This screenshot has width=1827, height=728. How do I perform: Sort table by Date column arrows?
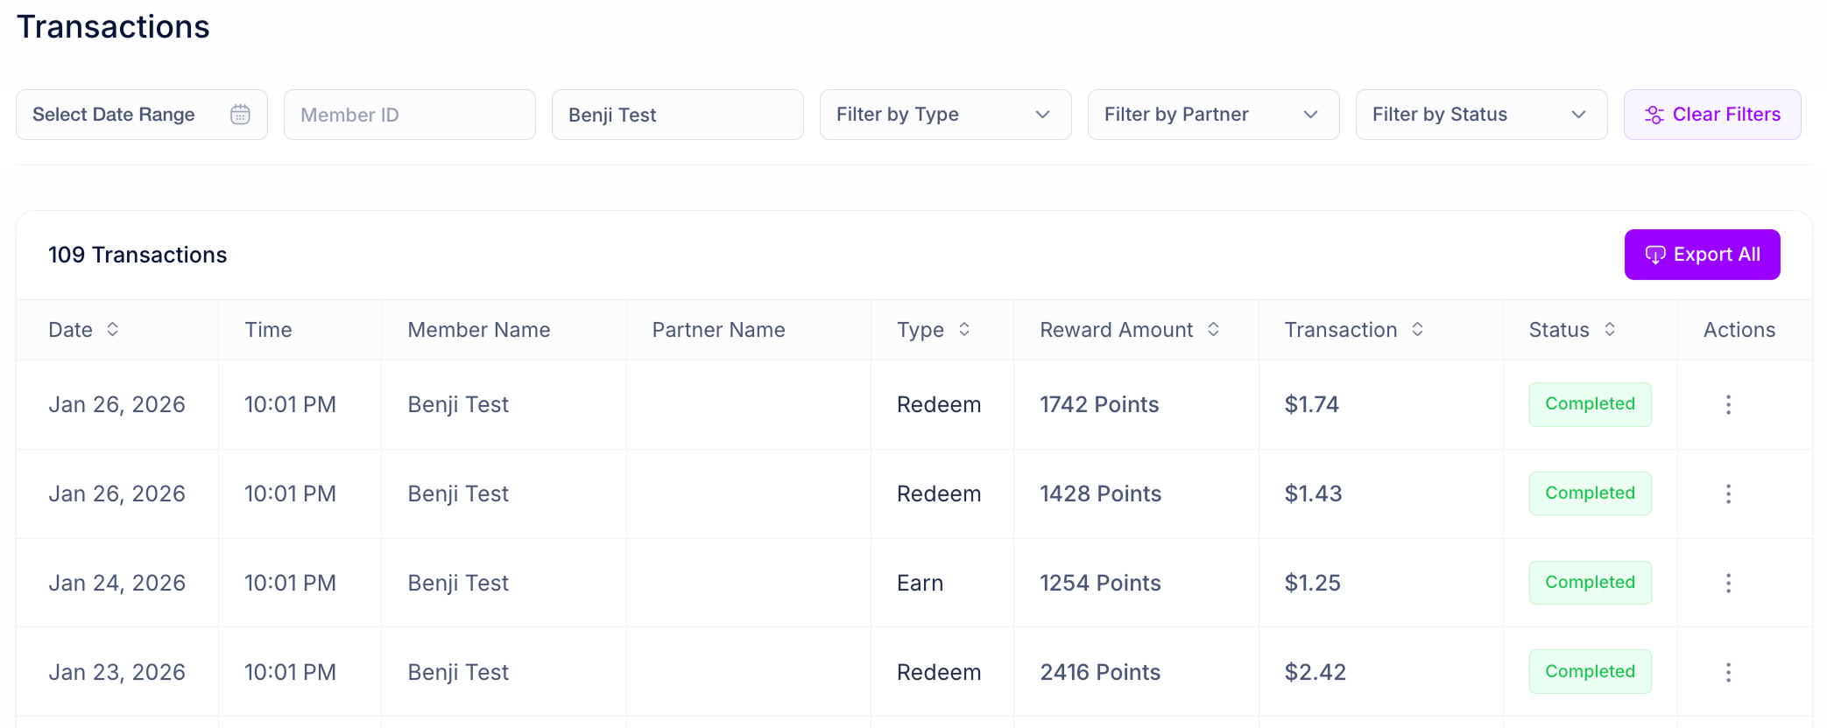(112, 329)
